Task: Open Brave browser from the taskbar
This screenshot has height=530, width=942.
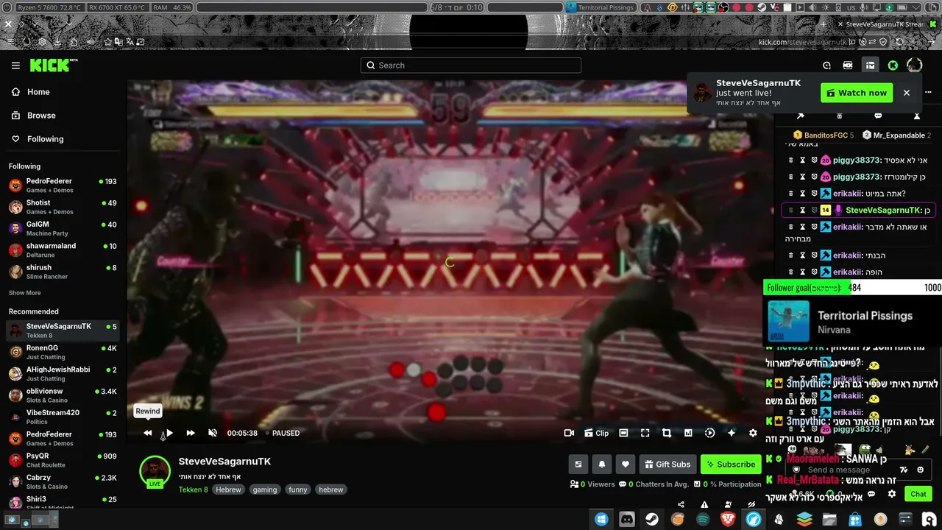Action: pyautogui.click(x=728, y=520)
